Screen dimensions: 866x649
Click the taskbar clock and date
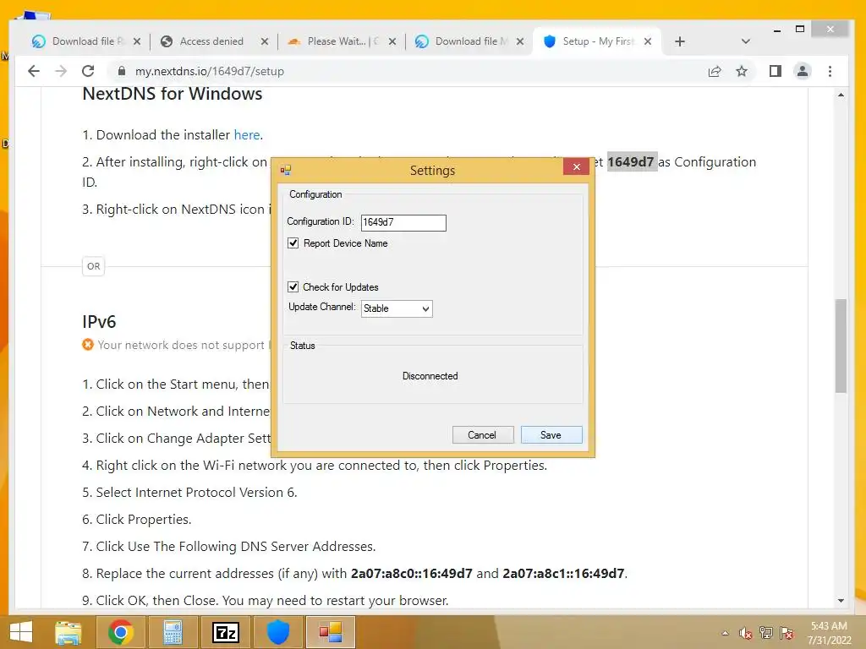[829, 633]
